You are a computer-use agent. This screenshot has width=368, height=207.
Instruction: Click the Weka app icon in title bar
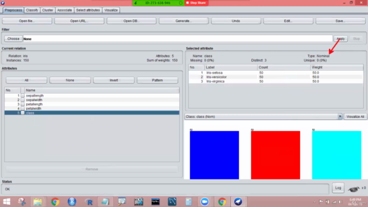click(2, 3)
